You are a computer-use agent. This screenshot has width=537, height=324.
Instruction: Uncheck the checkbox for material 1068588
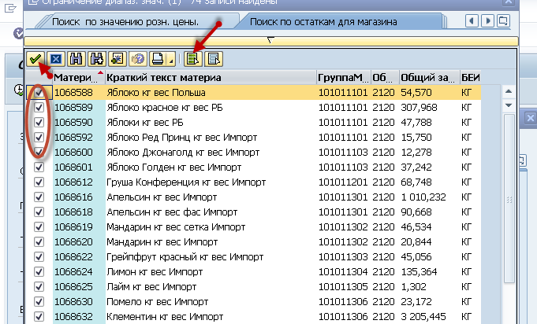coord(39,93)
